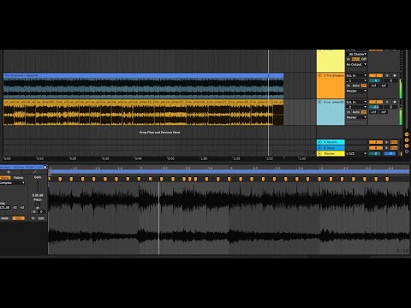
Task: Click the Master track play icon
Action: 319,153
